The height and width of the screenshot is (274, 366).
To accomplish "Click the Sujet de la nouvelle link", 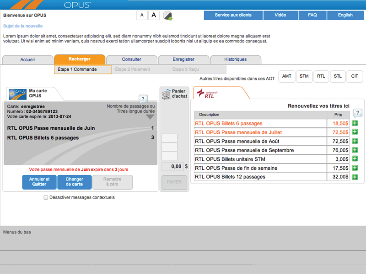I will 23,26.
